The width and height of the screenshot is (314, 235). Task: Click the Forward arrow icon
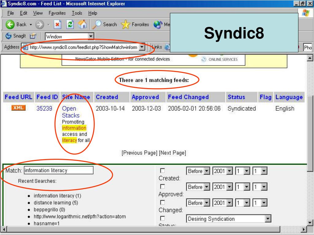(x=40, y=25)
